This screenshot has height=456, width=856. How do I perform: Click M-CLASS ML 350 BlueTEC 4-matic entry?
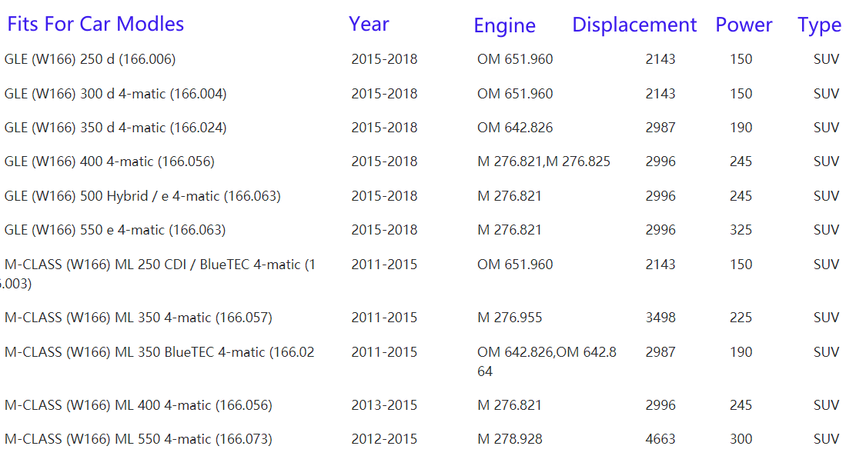(159, 352)
